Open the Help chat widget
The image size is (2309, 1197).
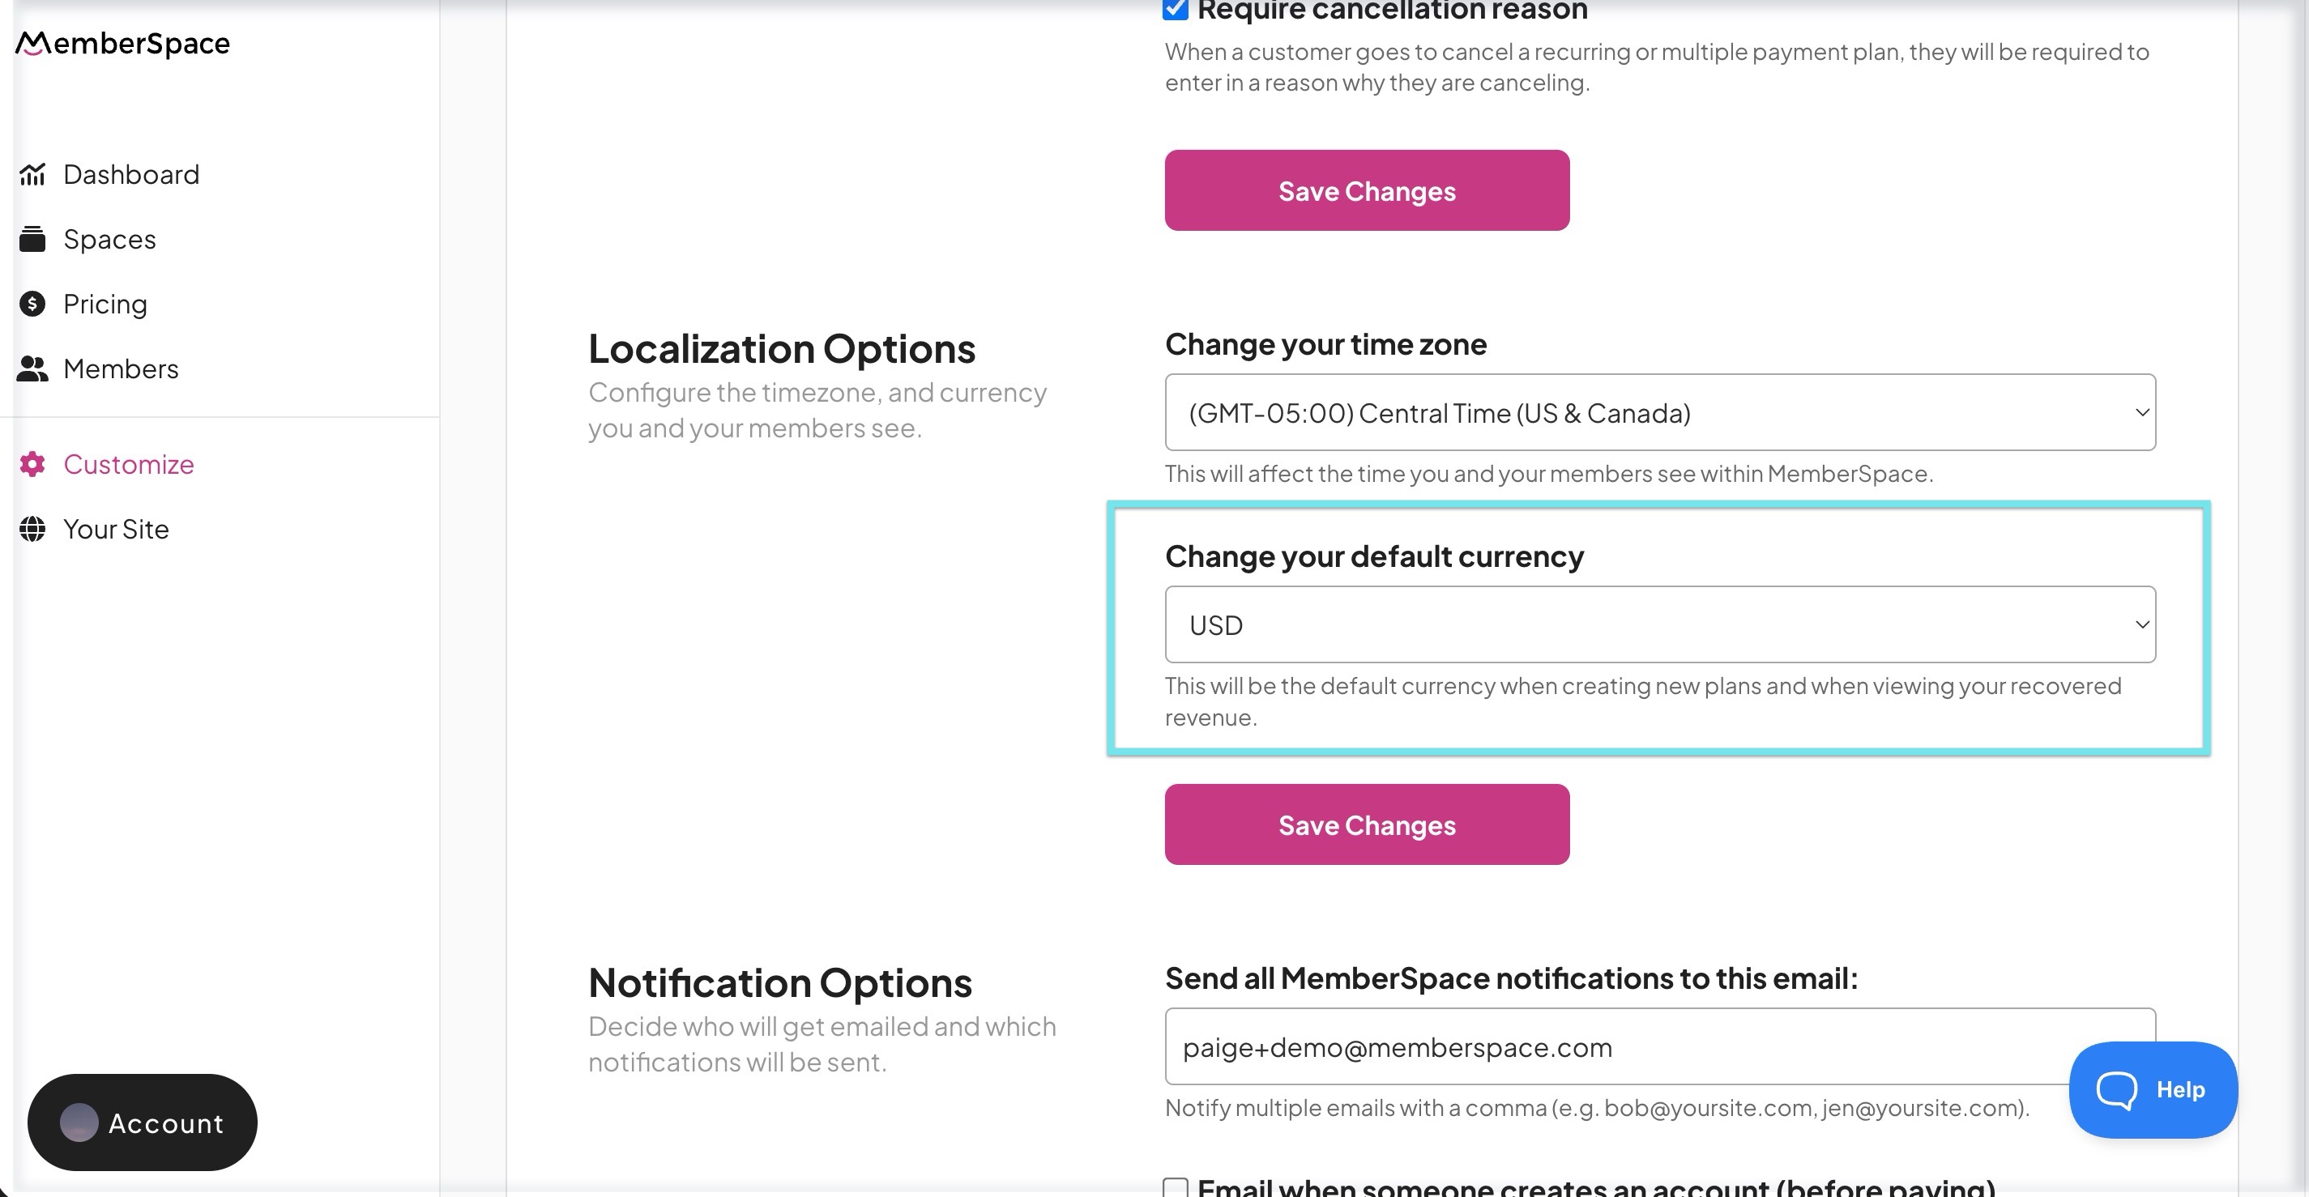2152,1089
